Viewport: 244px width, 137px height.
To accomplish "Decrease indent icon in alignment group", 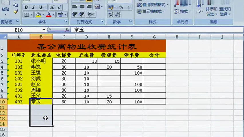I will 75,14.
